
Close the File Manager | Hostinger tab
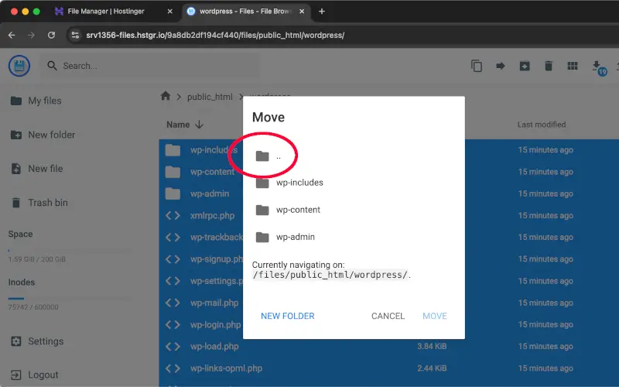[x=169, y=11]
